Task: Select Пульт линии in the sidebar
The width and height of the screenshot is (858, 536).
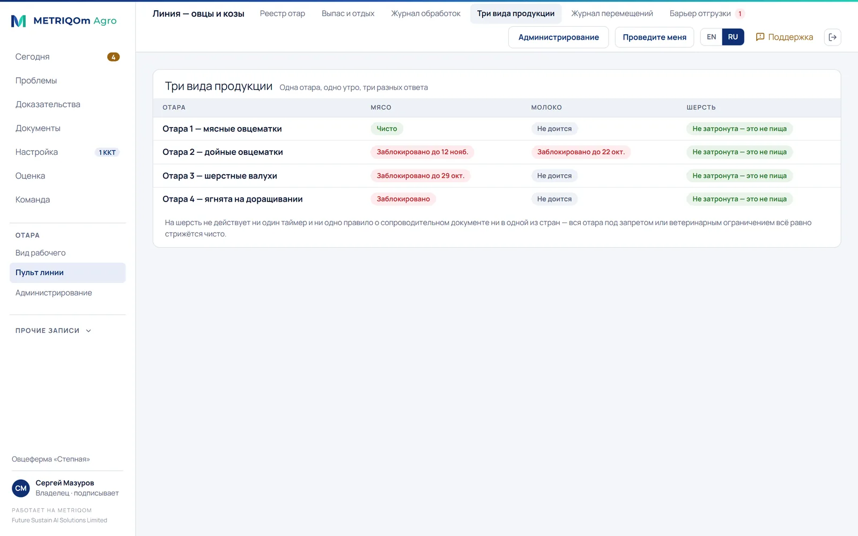Action: (68, 272)
